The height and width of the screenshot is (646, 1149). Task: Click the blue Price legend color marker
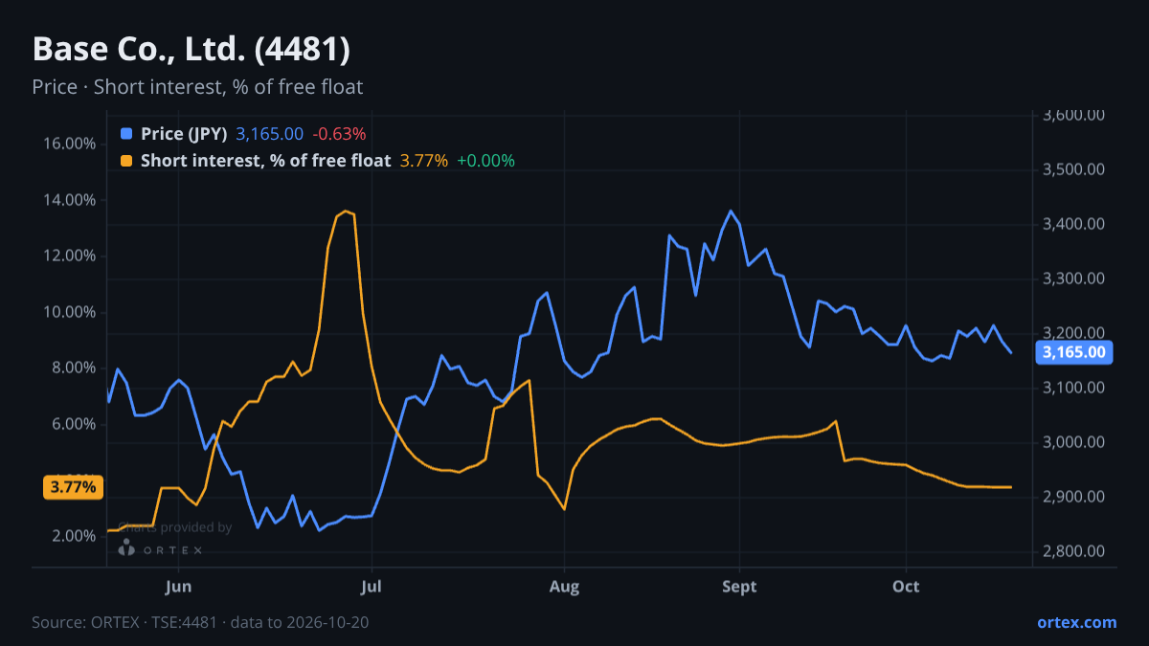click(x=126, y=134)
